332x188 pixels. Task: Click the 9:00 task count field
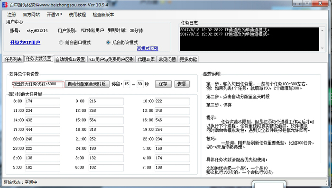click(106, 101)
